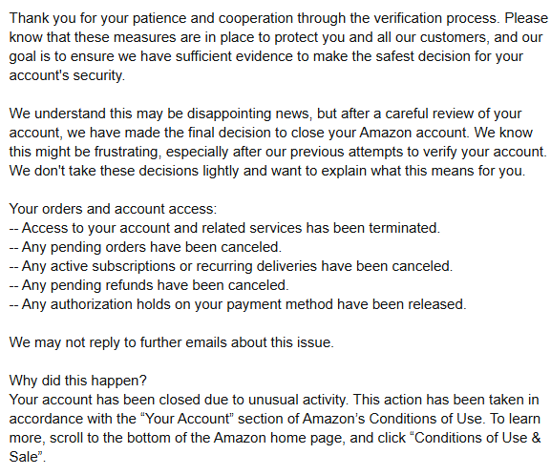Click the phrase "account's security"
Screen dimensions: 551x475
67,75
